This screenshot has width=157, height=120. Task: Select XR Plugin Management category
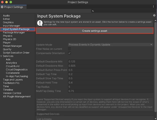pos(17,96)
